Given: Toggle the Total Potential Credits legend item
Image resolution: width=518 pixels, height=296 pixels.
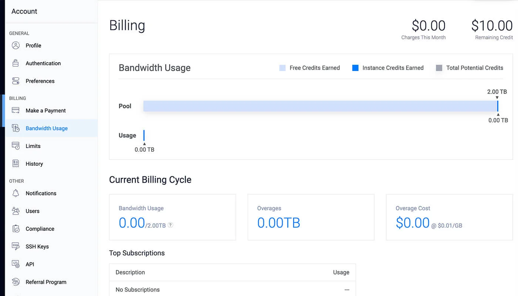Looking at the screenshot, I should coord(469,68).
